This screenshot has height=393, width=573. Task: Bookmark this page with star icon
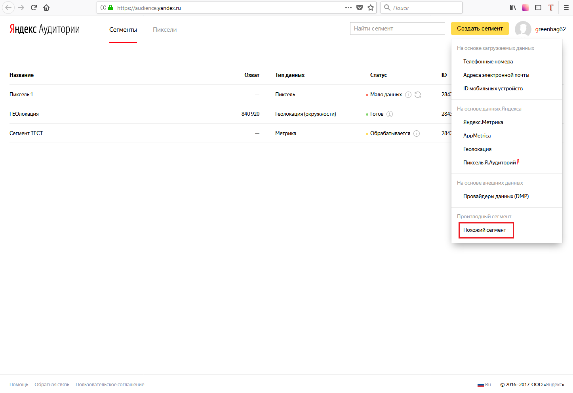pos(371,8)
